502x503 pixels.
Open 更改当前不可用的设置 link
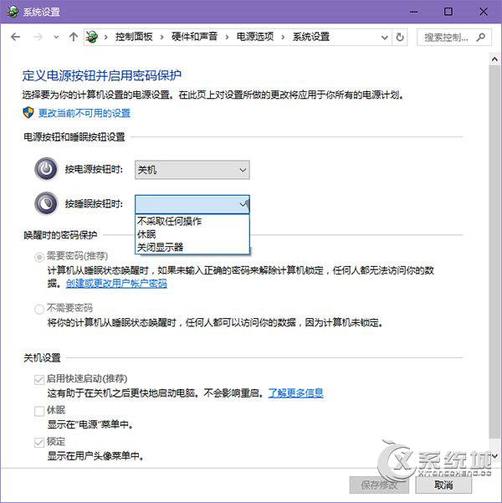click(x=85, y=113)
